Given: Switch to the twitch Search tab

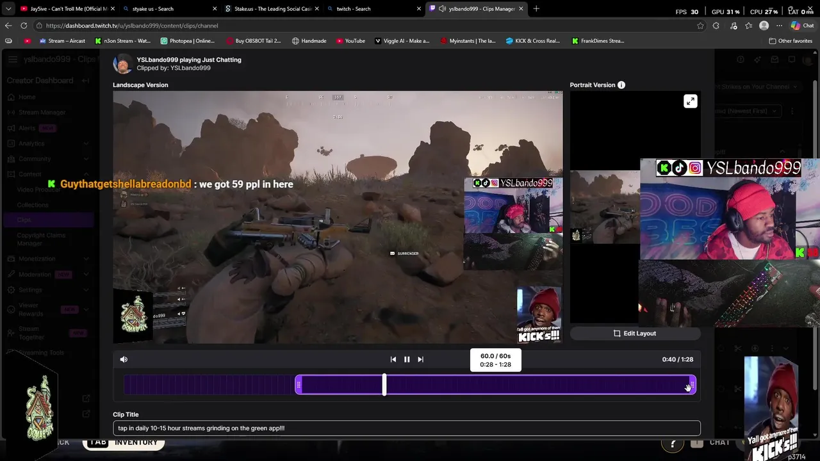Looking at the screenshot, I should coord(374,8).
